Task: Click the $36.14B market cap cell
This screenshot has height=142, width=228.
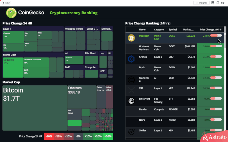Action: click(191, 88)
